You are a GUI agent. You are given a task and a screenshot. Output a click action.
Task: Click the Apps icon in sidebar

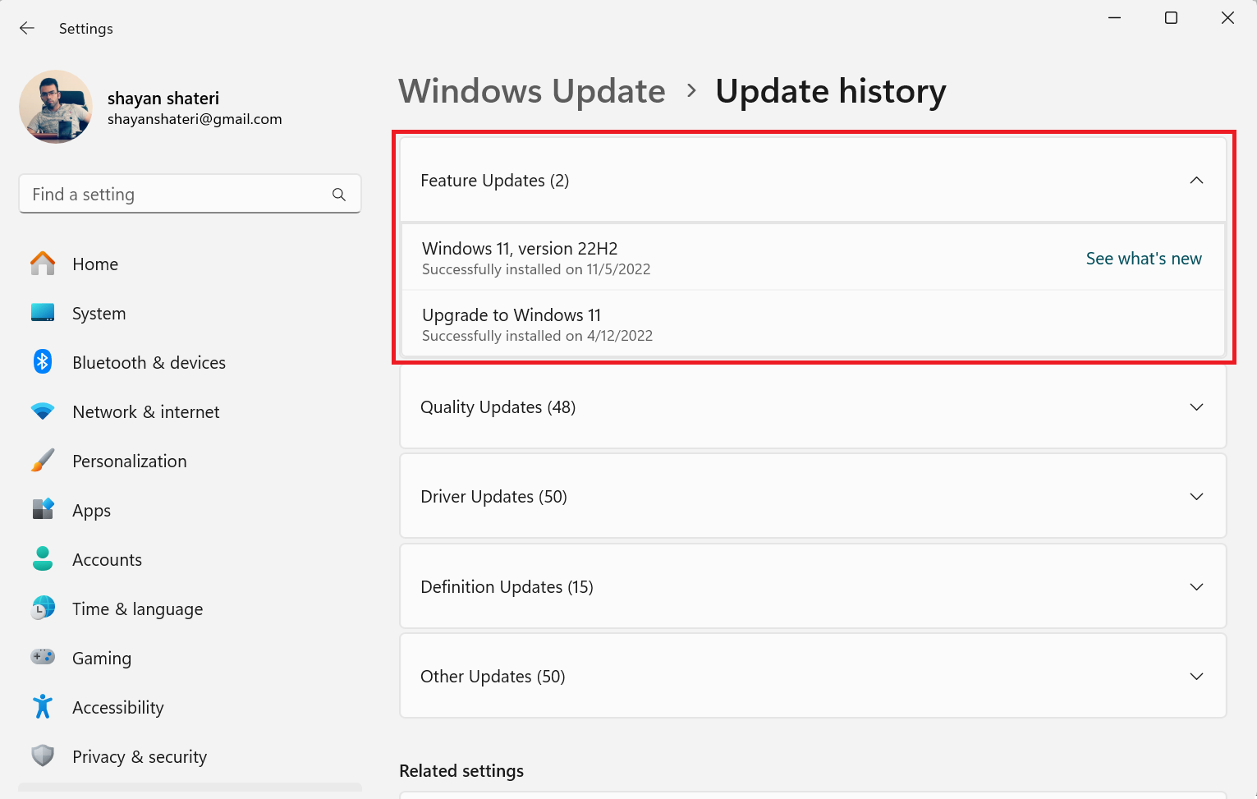click(x=43, y=510)
